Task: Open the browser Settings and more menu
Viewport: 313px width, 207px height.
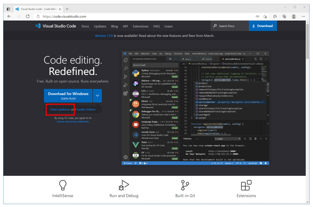Action: [x=303, y=16]
